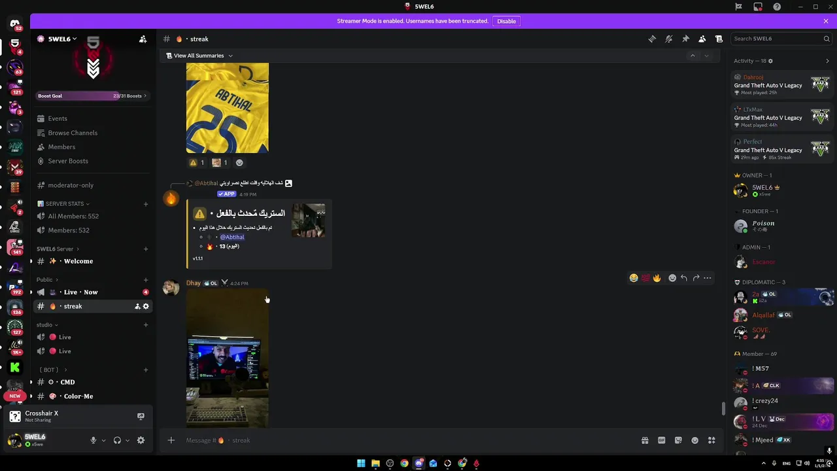
Task: Open the CMD channel
Action: [94, 382]
